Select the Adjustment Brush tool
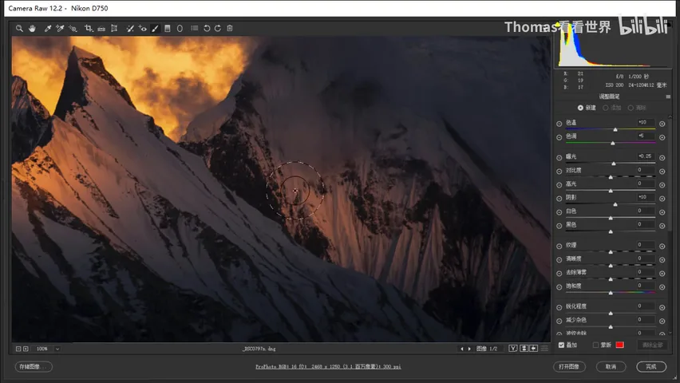Image resolution: width=680 pixels, height=383 pixels. [155, 28]
